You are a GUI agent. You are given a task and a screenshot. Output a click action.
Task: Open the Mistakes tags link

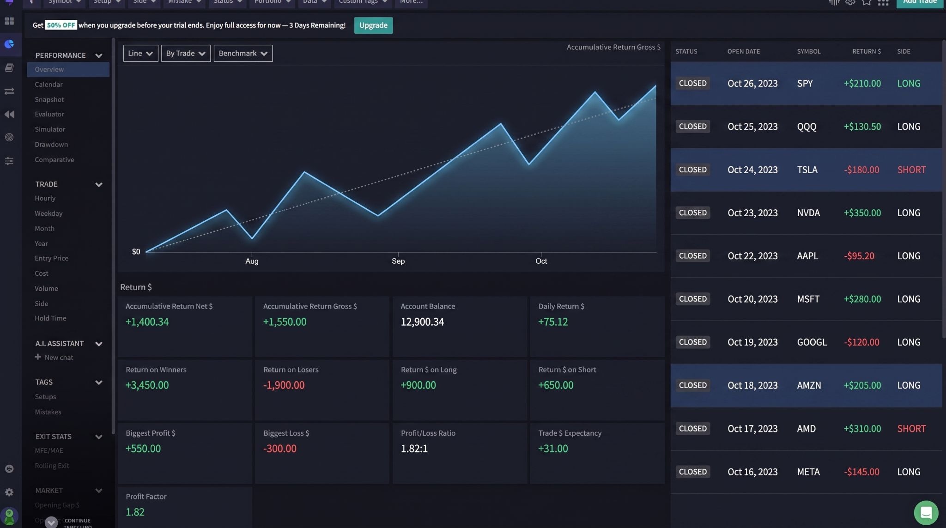pyautogui.click(x=48, y=412)
